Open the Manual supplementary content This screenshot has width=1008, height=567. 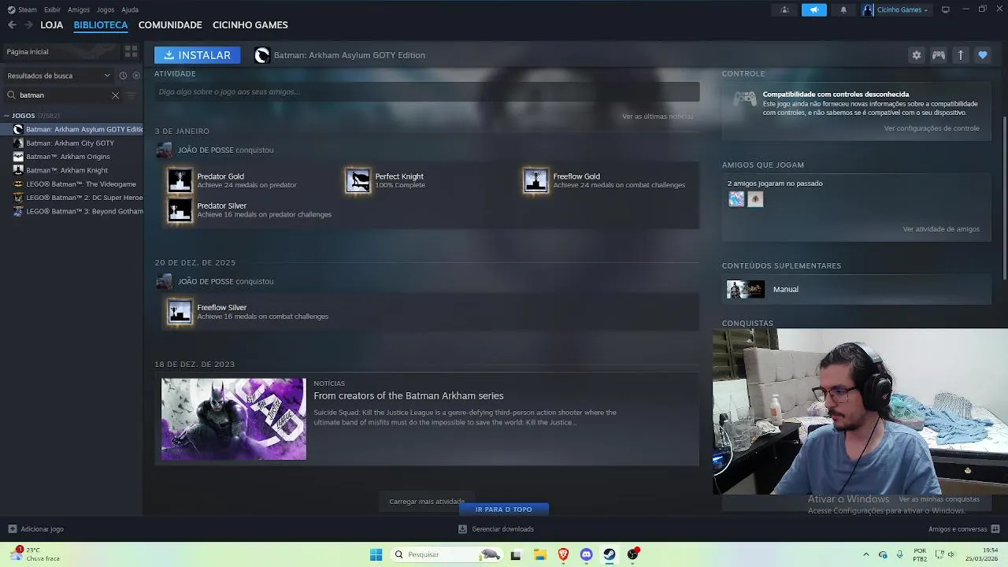(x=857, y=289)
